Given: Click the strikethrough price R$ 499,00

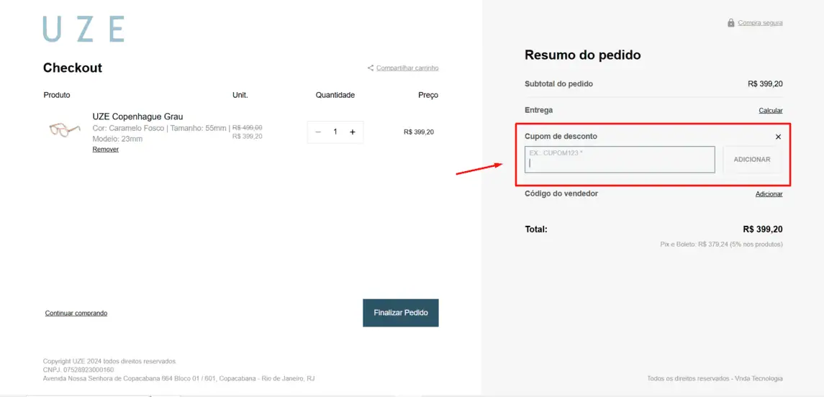Looking at the screenshot, I should click(x=248, y=127).
